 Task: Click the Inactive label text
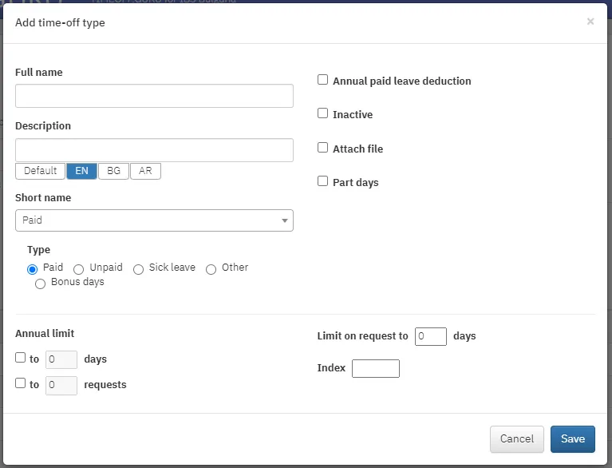353,114
